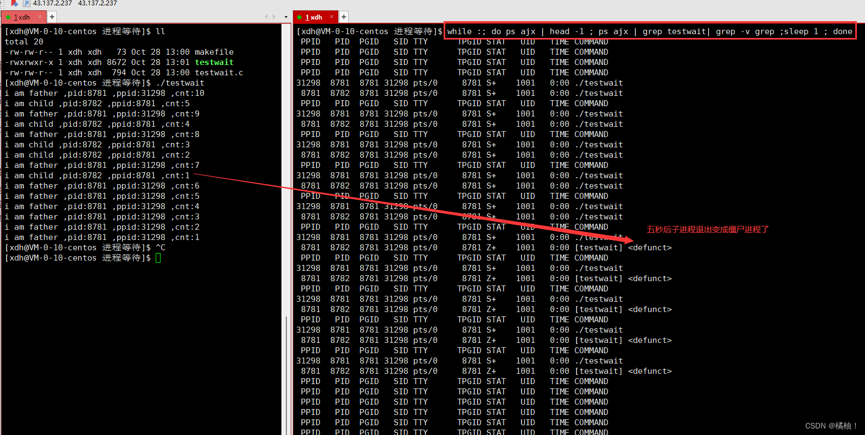This screenshot has height=435, width=865.
Task: Click the left pane's vertical scrollbar
Action: tap(286, 230)
